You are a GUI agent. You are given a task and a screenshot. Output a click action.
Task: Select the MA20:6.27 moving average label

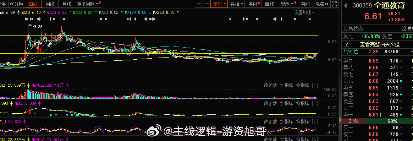(x=57, y=12)
